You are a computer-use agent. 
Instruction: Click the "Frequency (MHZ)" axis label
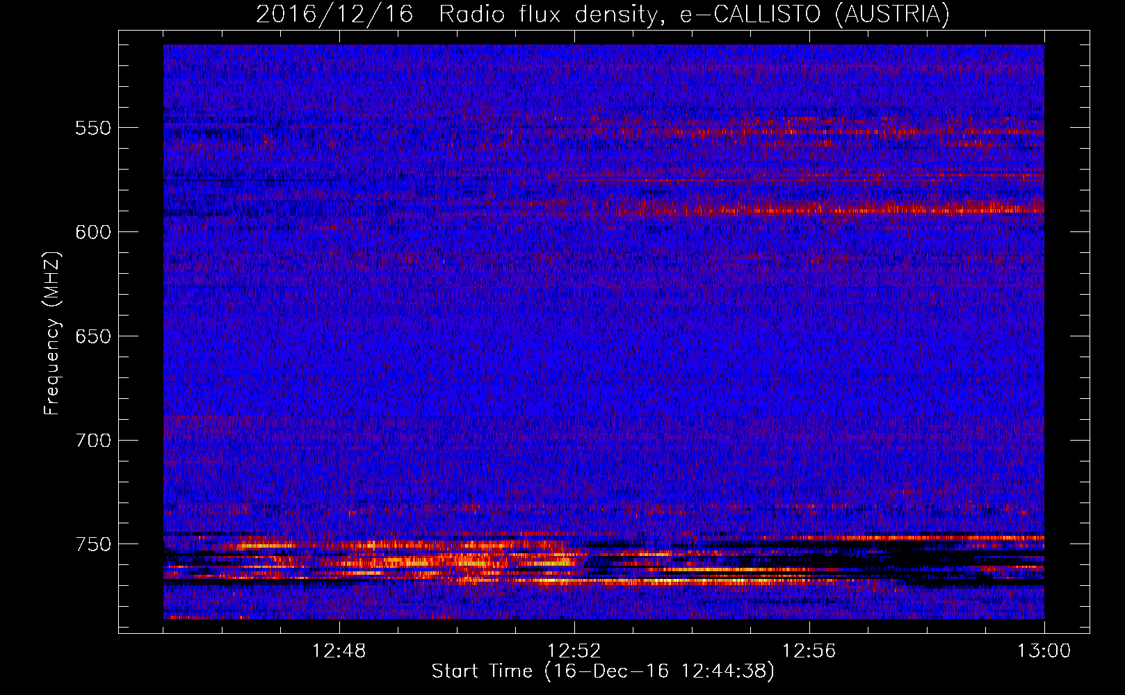tap(52, 334)
